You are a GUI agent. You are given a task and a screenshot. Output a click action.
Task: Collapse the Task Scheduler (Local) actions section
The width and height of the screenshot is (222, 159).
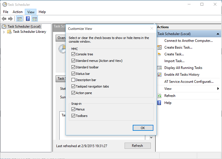218,34
